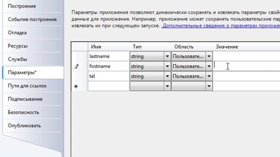Click the firstname name cell
This screenshot has width=280, height=157.
coord(109,66)
